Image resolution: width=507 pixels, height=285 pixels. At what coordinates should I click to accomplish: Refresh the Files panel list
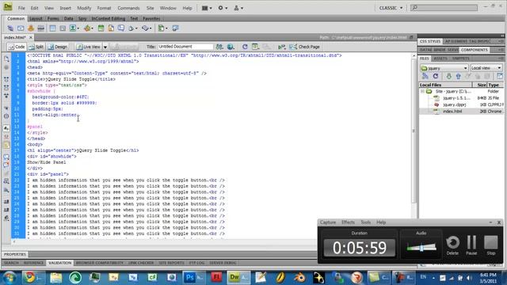[436, 76]
